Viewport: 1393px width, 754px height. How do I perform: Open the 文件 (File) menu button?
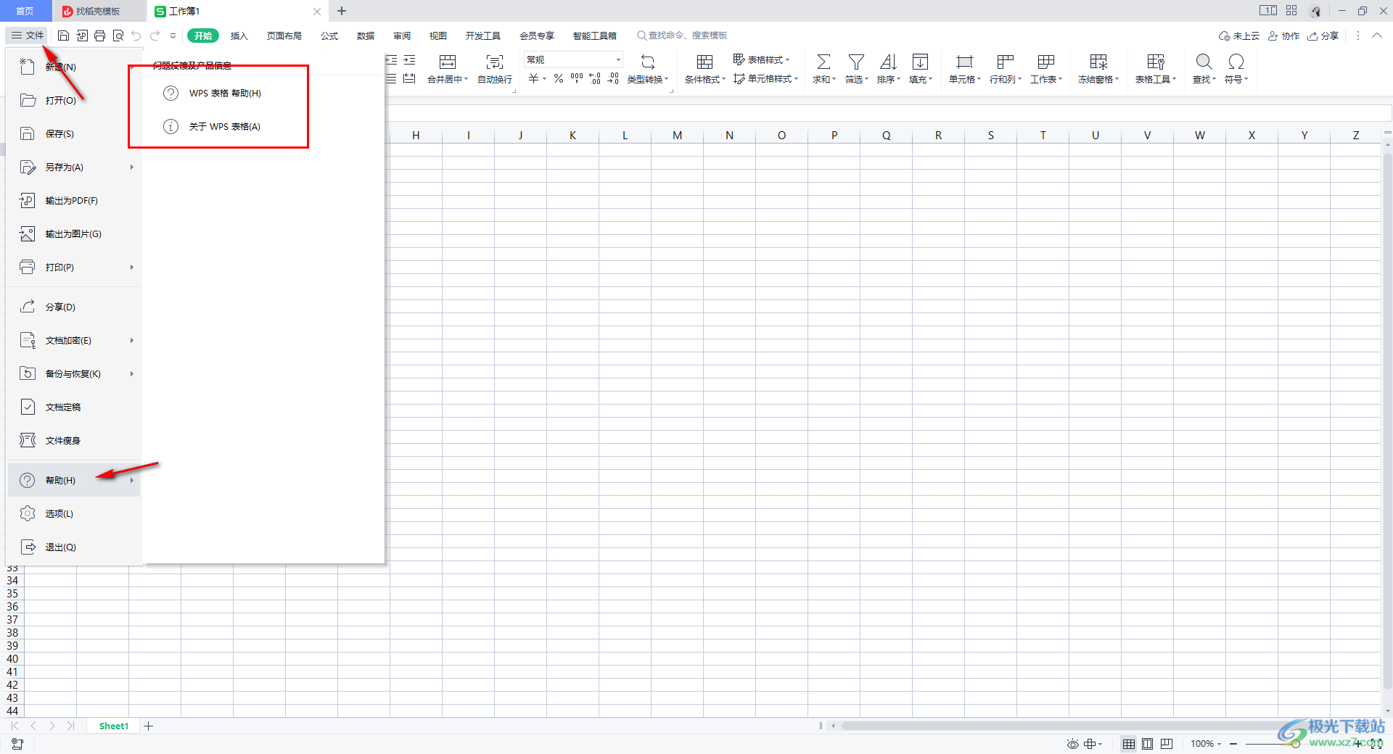pyautogui.click(x=28, y=35)
